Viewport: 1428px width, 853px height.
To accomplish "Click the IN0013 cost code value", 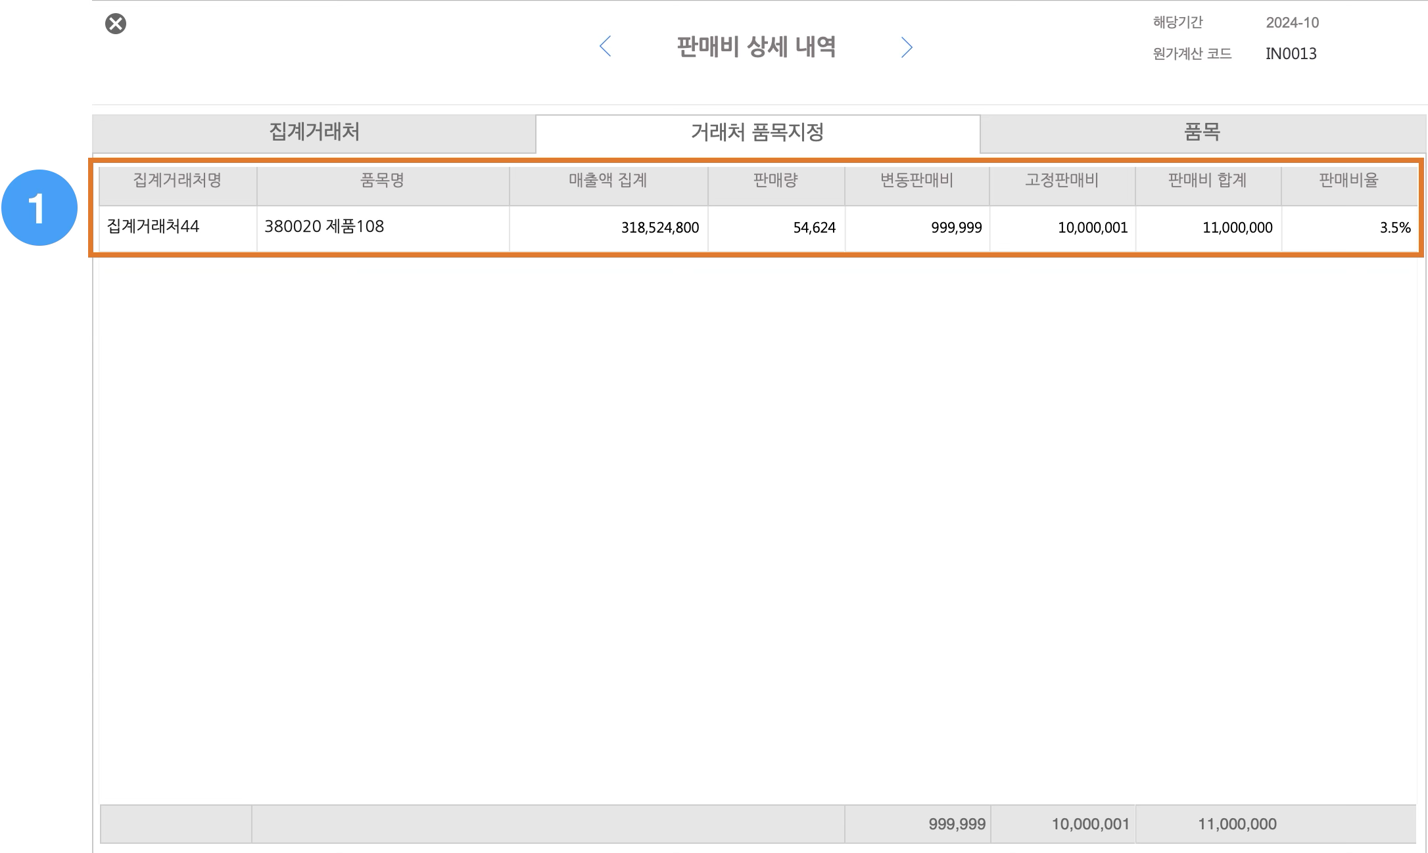I will pos(1291,54).
